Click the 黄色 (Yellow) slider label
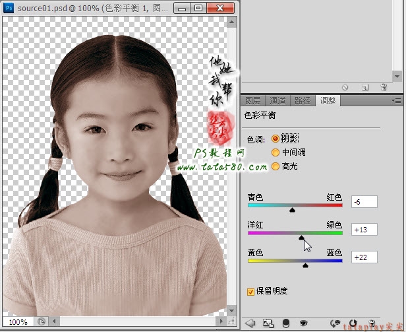The width and height of the screenshot is (406, 332). 255,253
